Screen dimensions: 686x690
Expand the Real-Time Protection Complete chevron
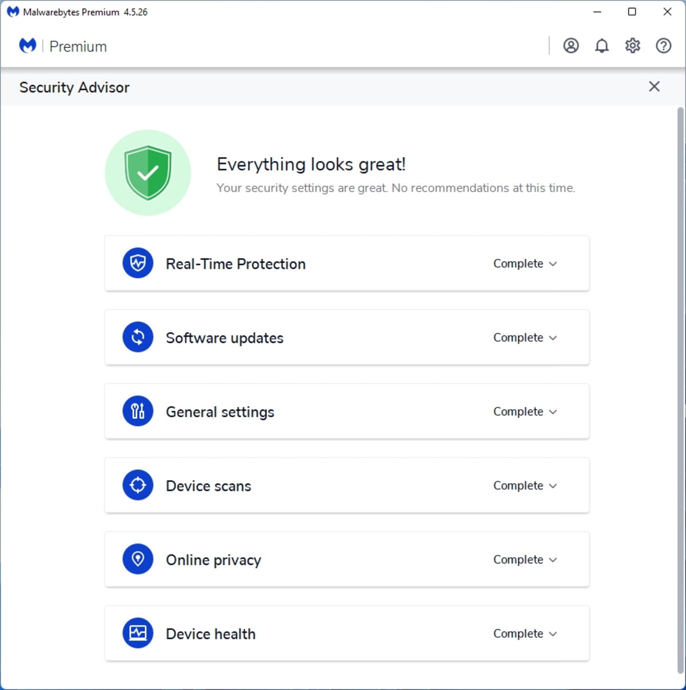click(553, 264)
